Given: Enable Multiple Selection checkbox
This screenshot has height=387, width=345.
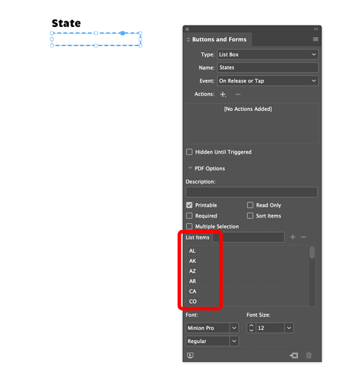Looking at the screenshot, I should (x=189, y=227).
